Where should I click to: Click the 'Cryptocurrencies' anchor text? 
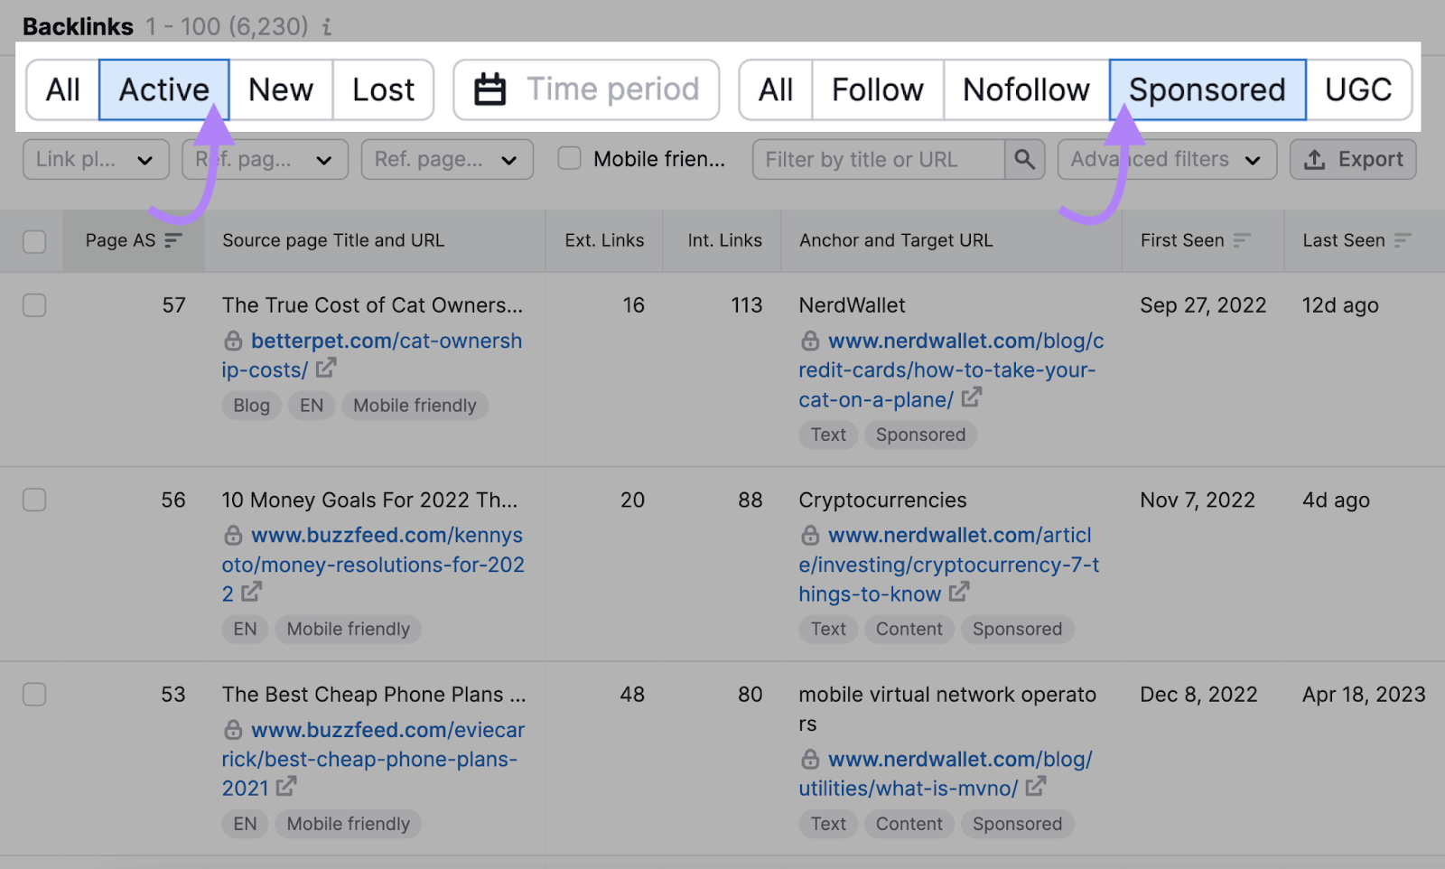[x=882, y=500]
